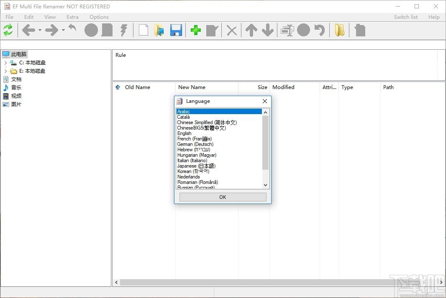Viewport: 446px width, 298px height.
Task: Select 音乐 in the folder tree
Action: click(x=16, y=87)
